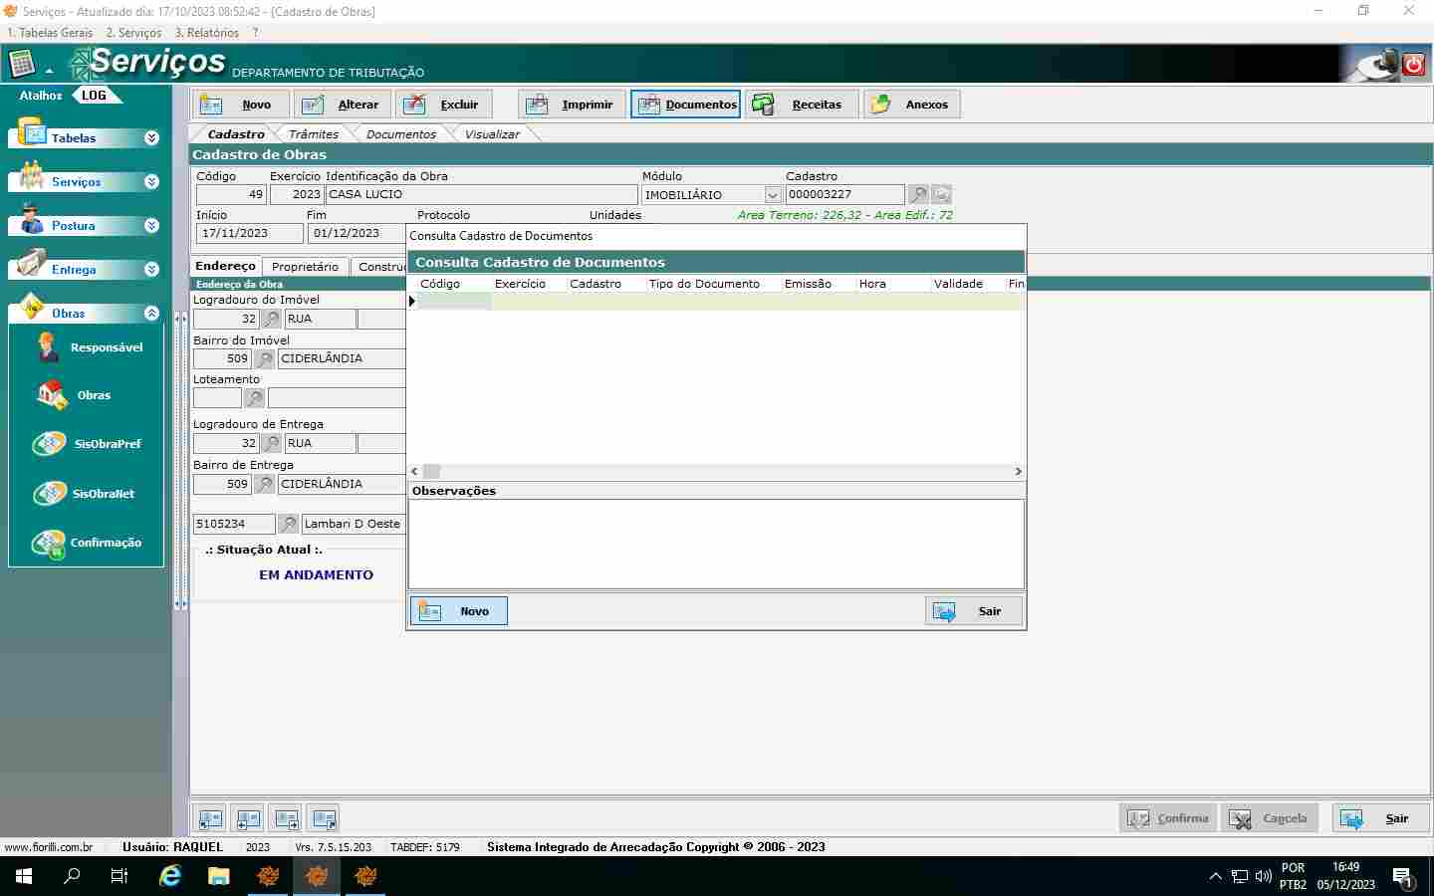
Task: Click the red power icon in header
Action: (x=1413, y=65)
